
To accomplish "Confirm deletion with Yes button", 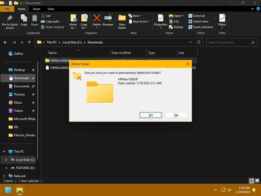I will (x=151, y=115).
